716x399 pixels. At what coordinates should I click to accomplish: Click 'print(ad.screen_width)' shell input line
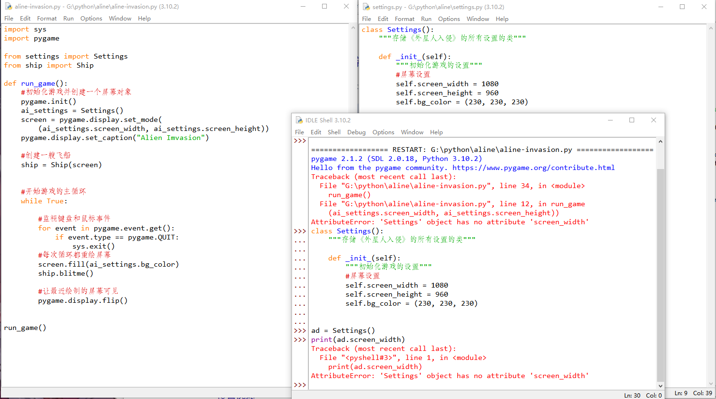pos(358,339)
